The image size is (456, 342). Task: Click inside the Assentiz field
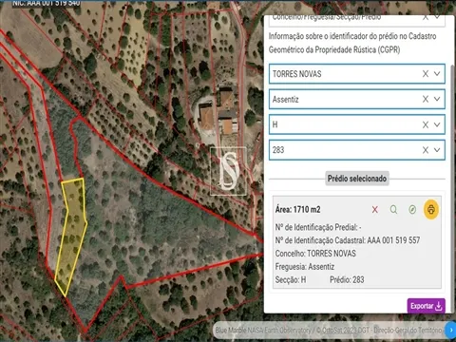[357, 99]
